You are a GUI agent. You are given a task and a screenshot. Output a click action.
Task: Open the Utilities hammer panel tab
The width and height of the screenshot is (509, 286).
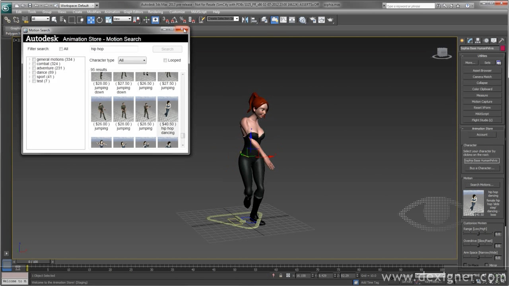(x=501, y=41)
